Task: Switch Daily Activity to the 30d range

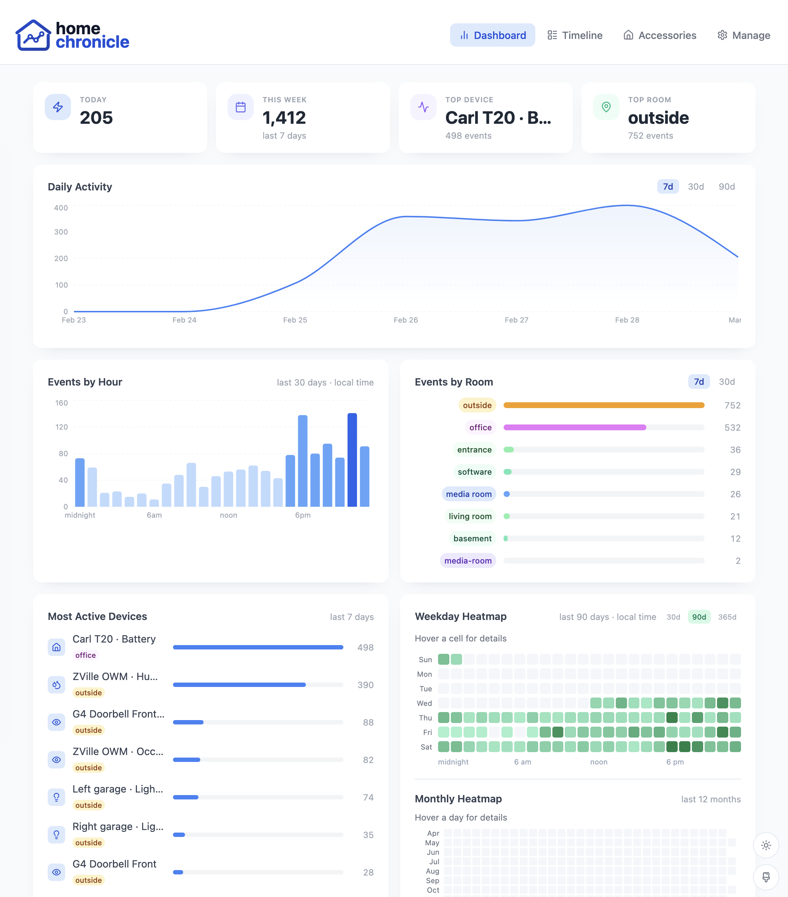Action: tap(696, 186)
